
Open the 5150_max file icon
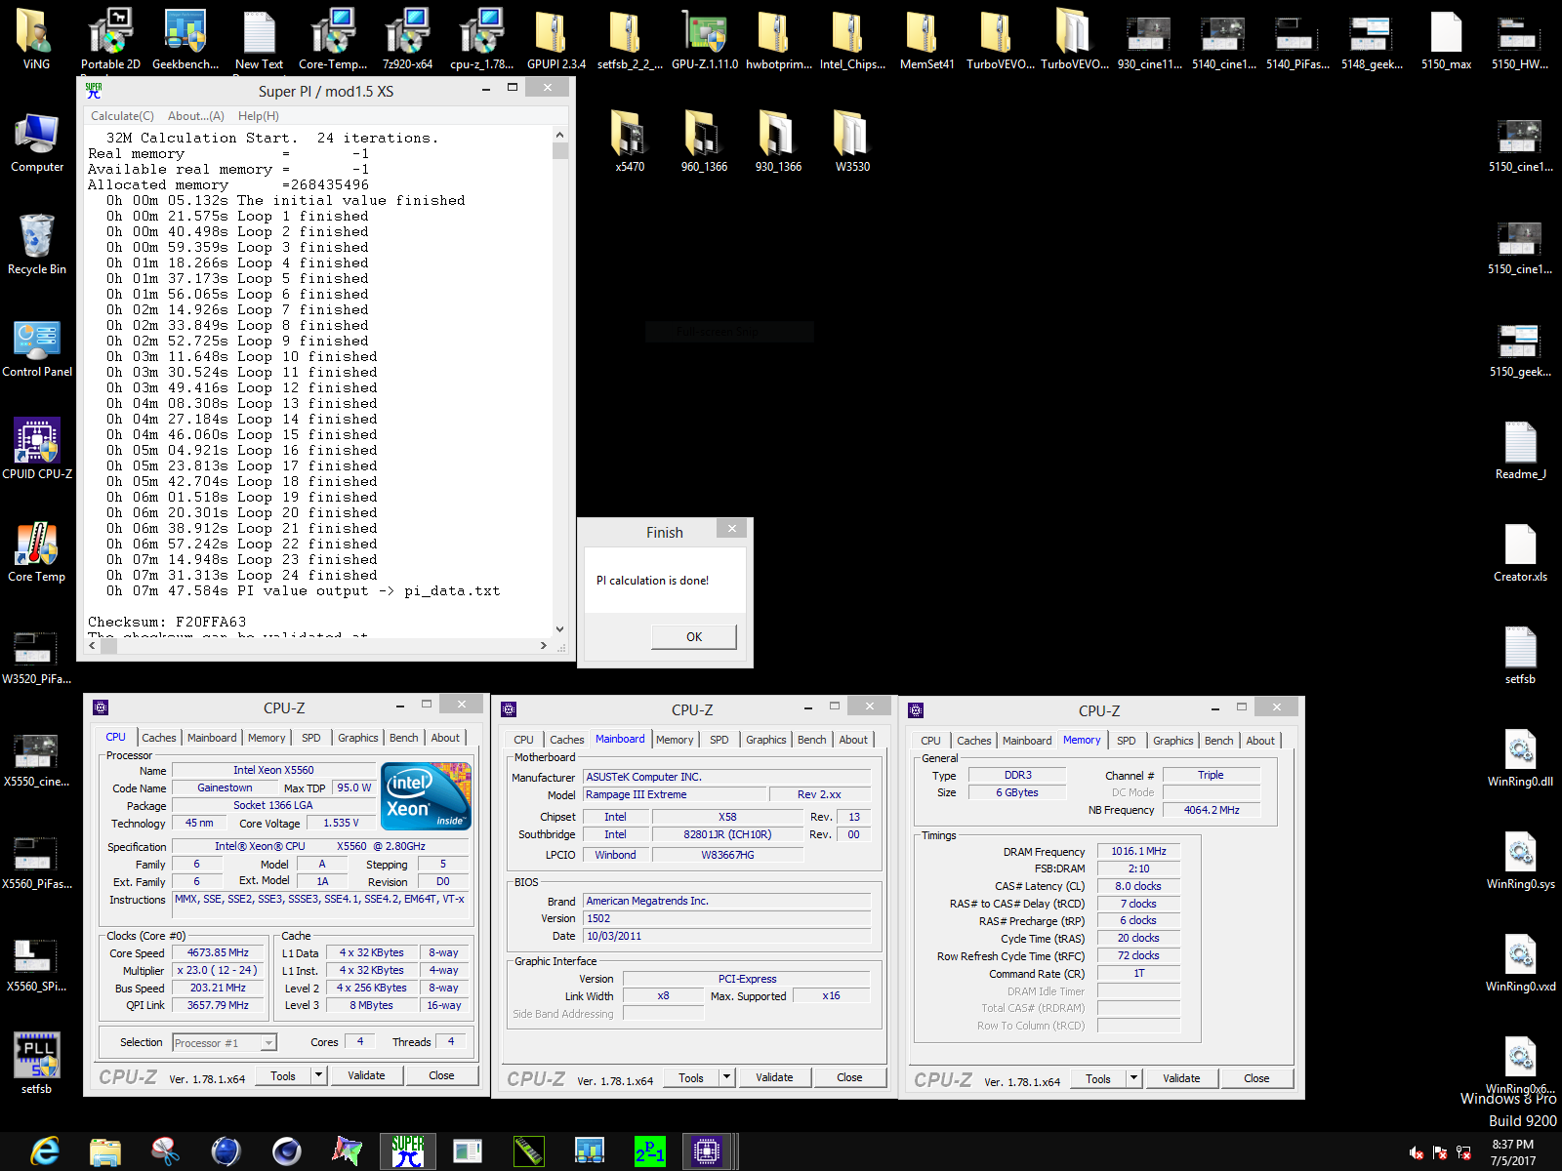click(x=1446, y=40)
